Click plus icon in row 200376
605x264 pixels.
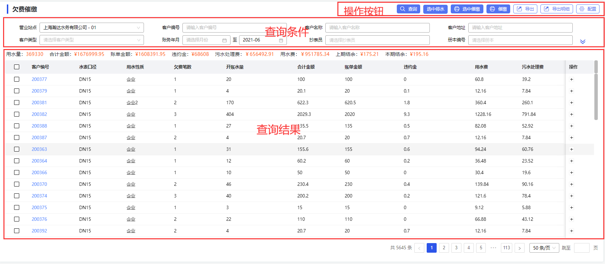point(572,219)
